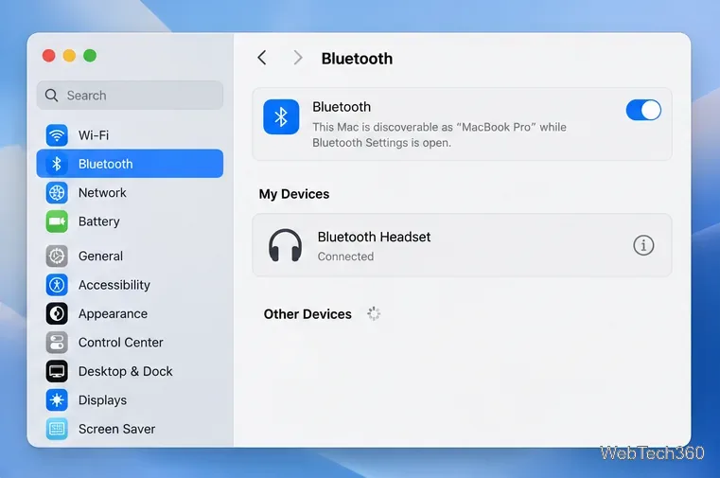Open Wi-Fi settings
Screen dimensions: 720x478
point(130,135)
